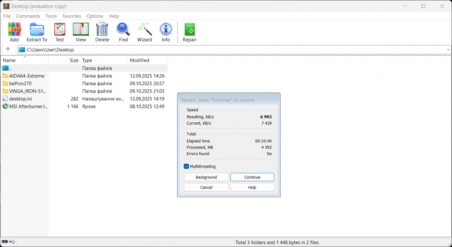The height and width of the screenshot is (247, 452).
Task: Send the operation to Background
Action: pos(206,177)
